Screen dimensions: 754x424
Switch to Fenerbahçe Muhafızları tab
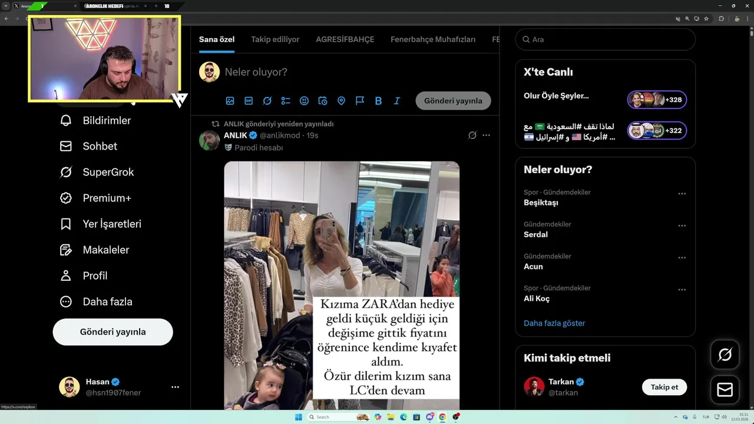[433, 39]
